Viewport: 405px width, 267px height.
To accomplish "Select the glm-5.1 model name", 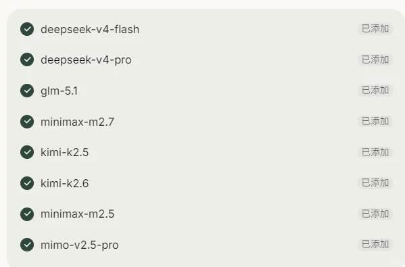I will (59, 91).
